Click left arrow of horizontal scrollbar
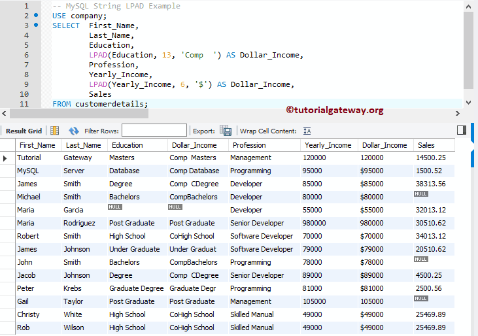Image resolution: width=478 pixels, height=336 pixels. tap(4, 114)
